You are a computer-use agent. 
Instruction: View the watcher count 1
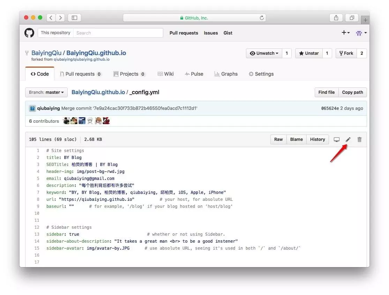point(287,53)
